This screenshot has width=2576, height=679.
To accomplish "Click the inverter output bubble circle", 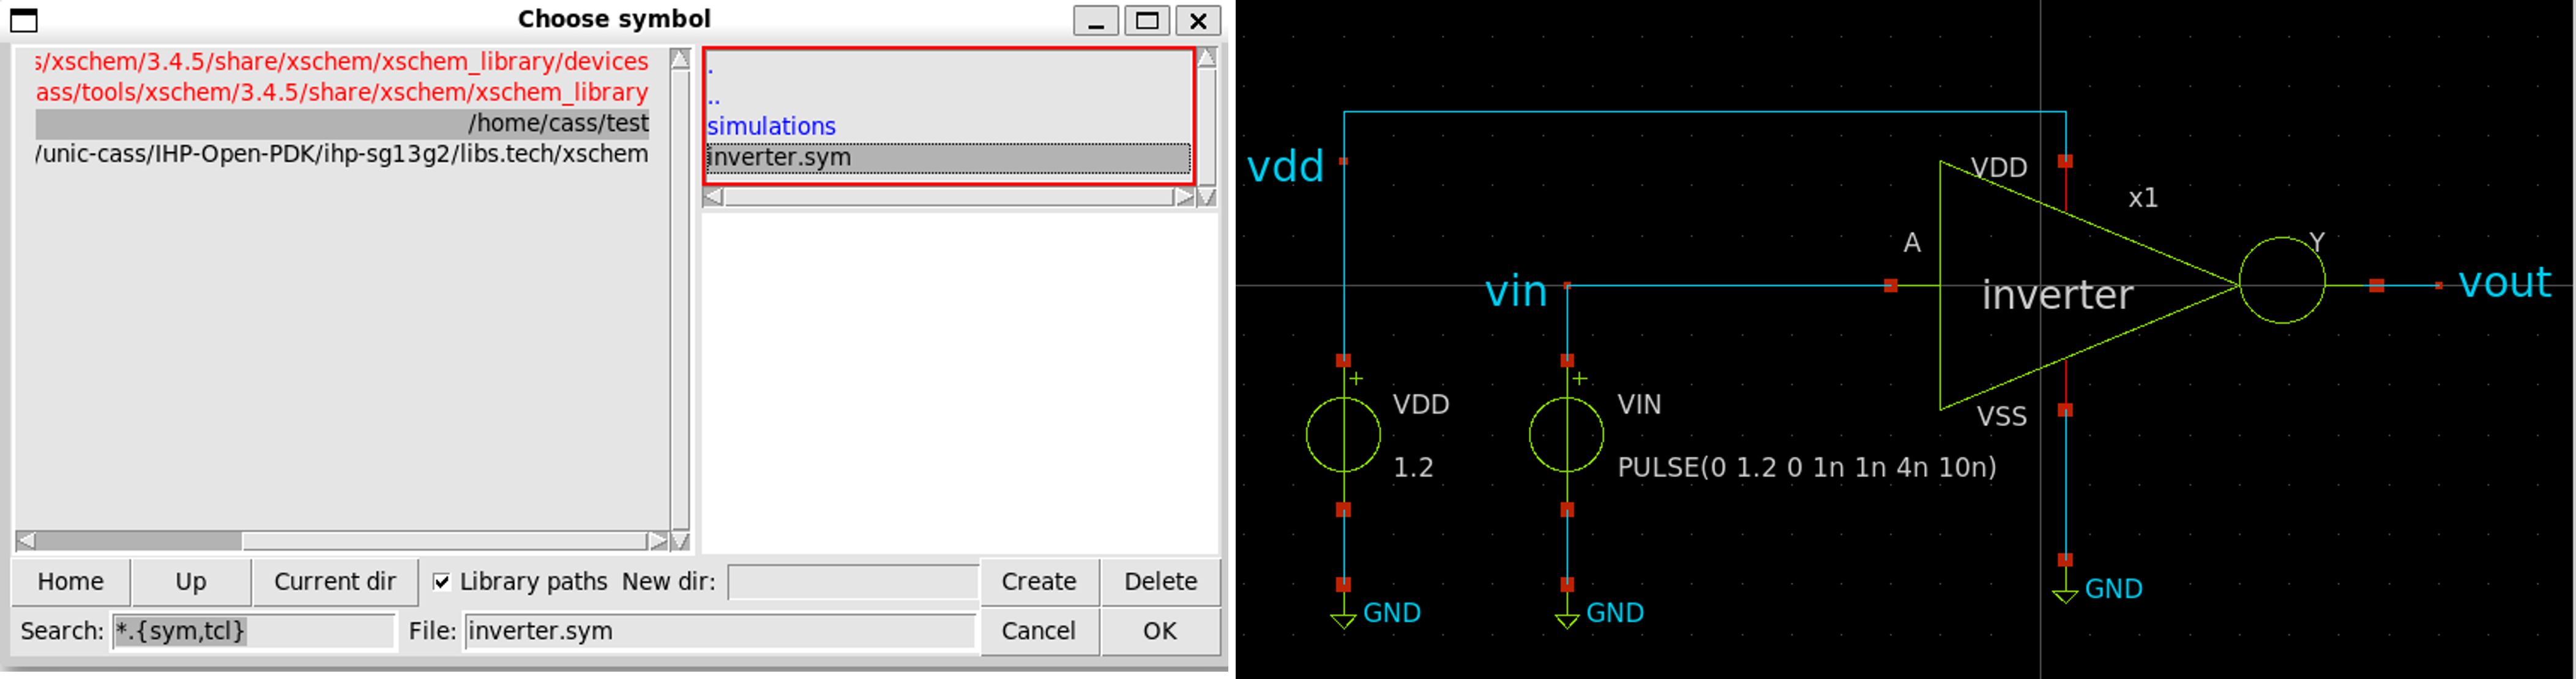I will coord(2281,281).
